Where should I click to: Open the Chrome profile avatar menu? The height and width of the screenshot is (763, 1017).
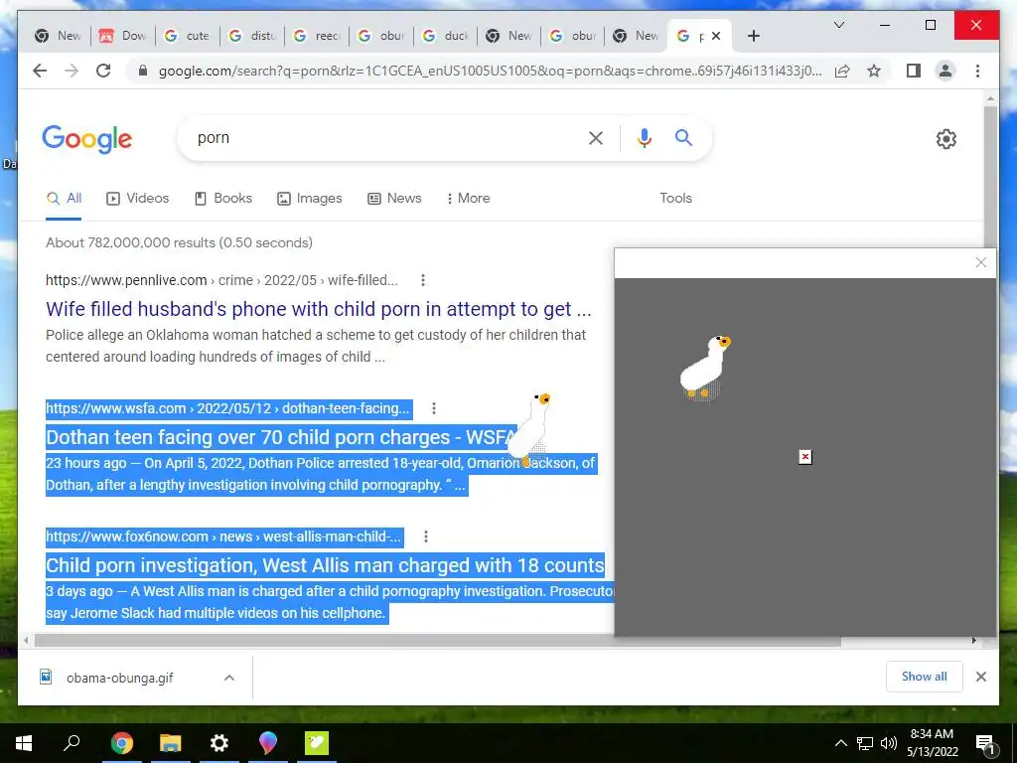pyautogui.click(x=945, y=71)
